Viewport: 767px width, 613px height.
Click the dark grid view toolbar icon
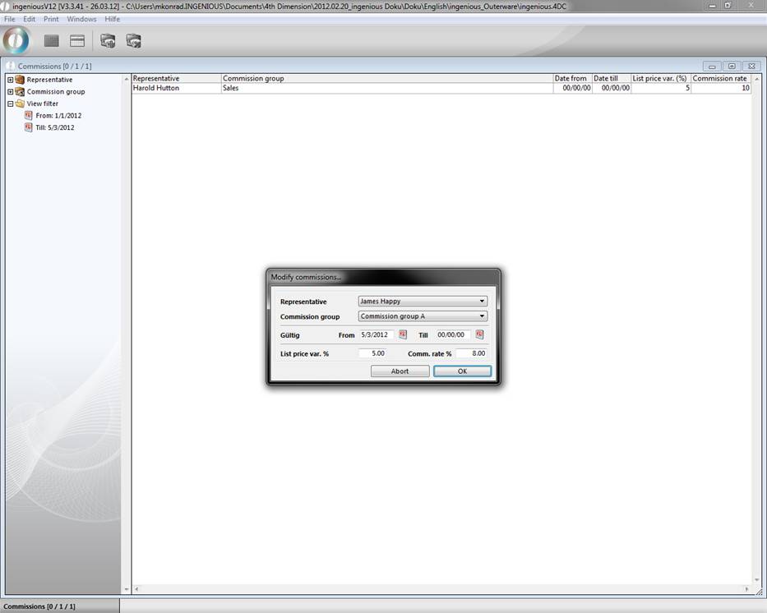click(x=51, y=41)
